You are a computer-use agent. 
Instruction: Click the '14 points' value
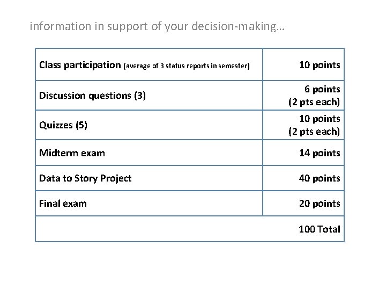(320, 153)
